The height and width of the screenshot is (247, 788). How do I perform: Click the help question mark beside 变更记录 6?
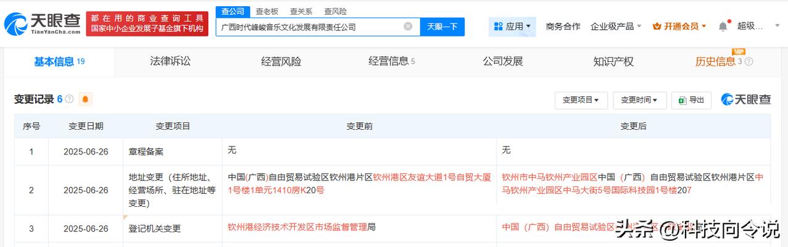pyautogui.click(x=69, y=99)
